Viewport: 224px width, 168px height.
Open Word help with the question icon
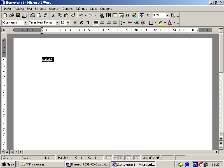point(173,15)
